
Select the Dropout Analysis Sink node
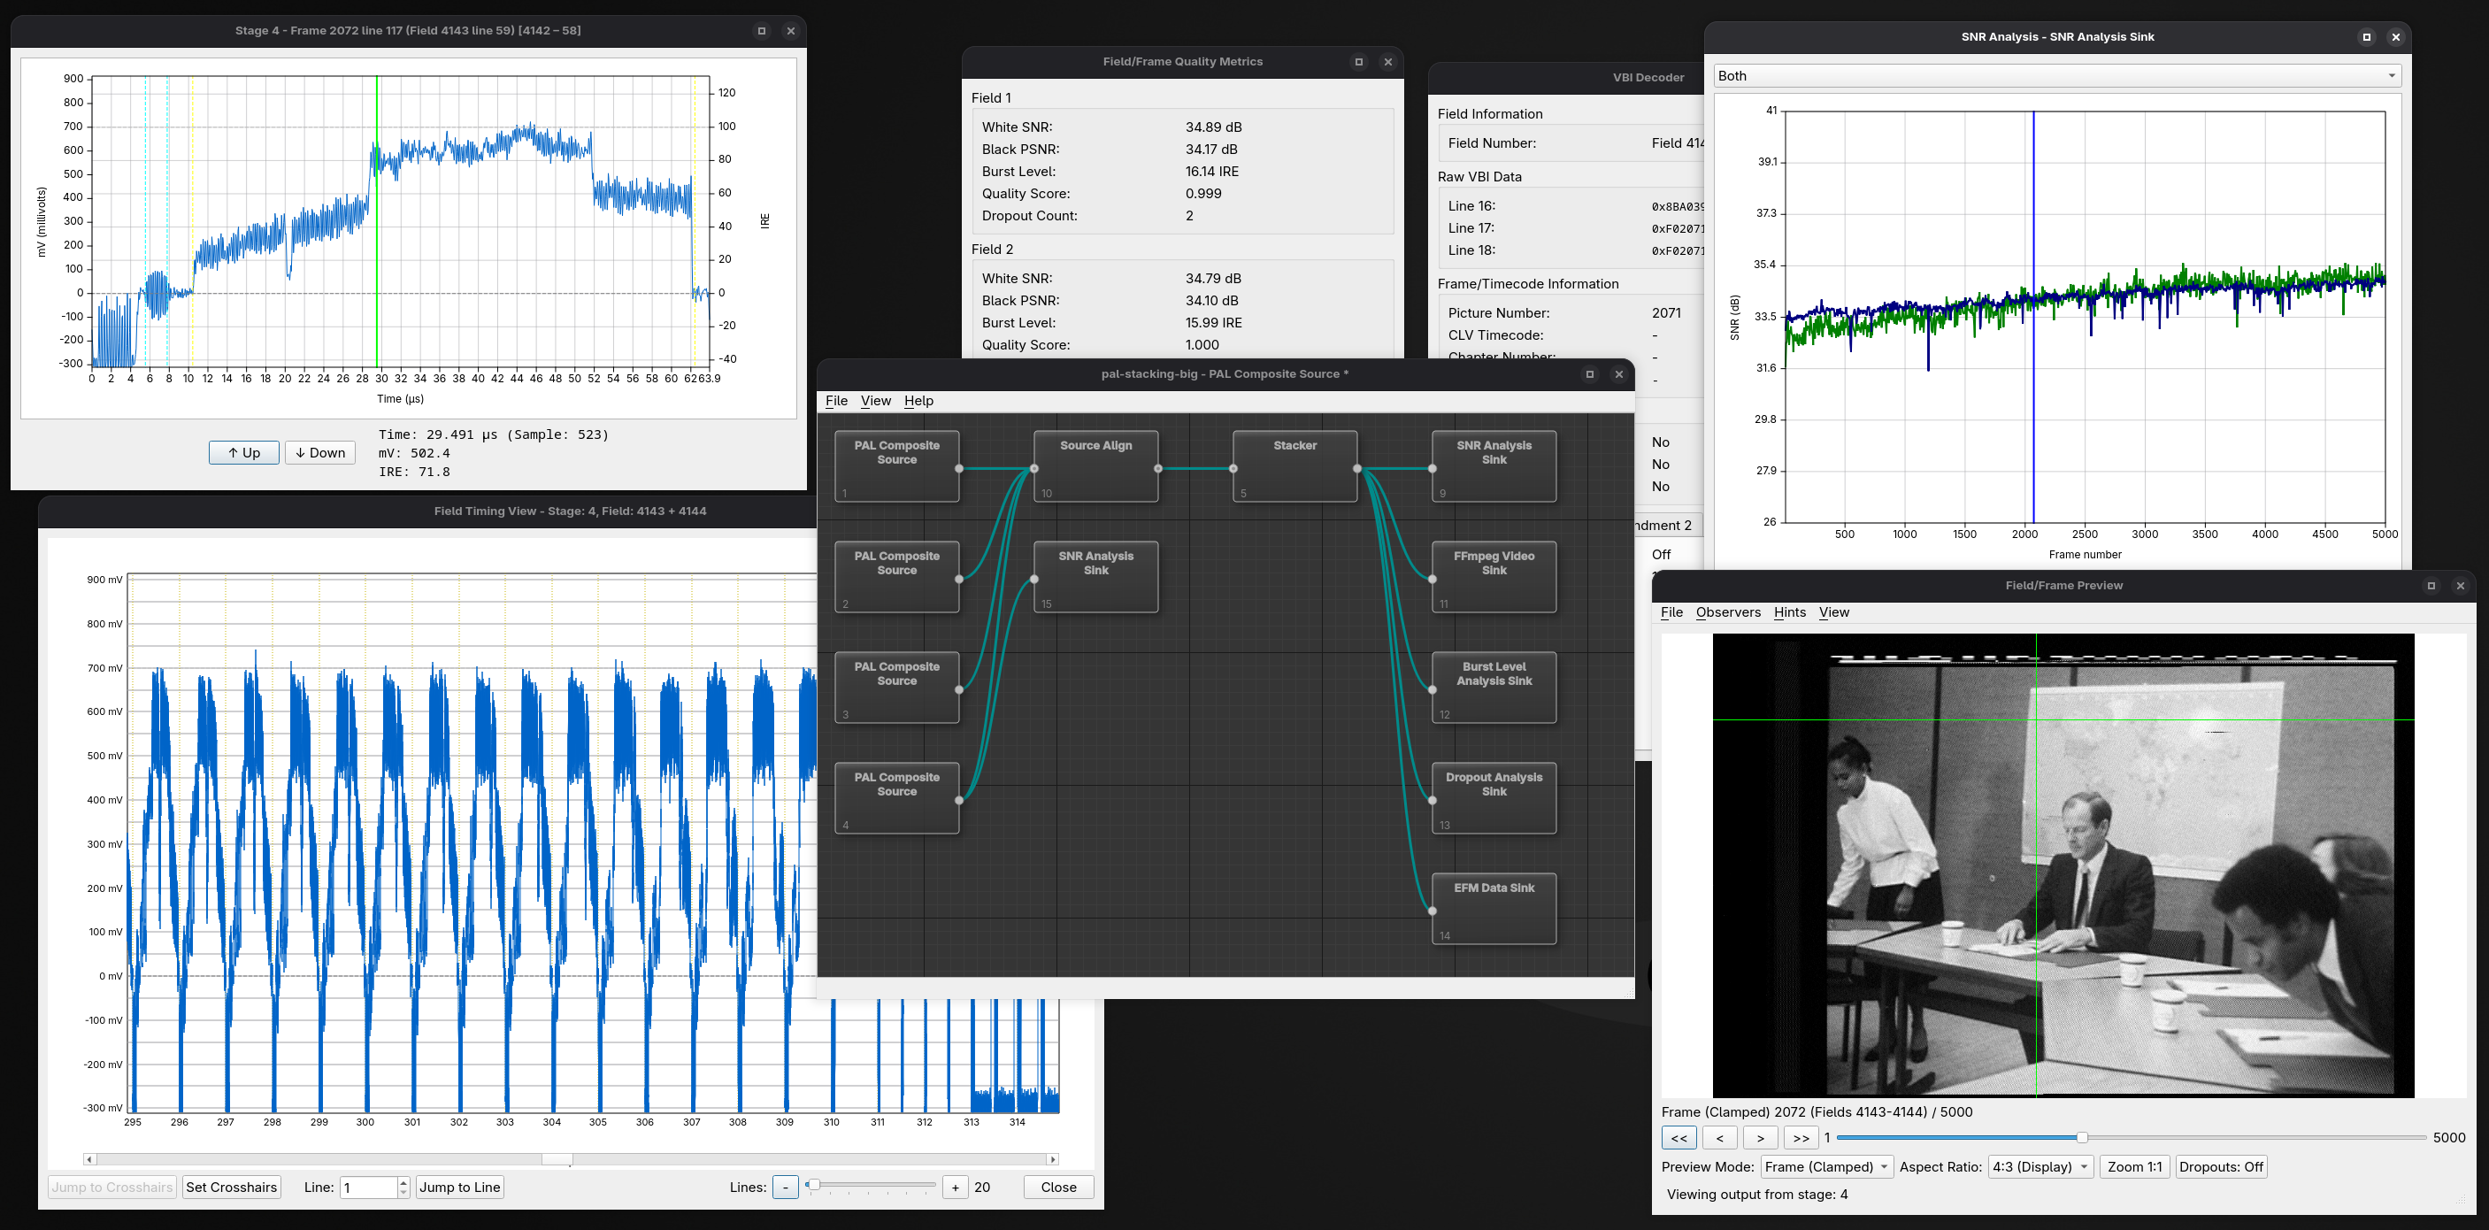[1493, 798]
